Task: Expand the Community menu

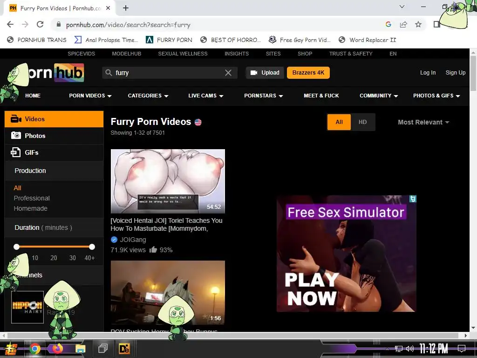Action: [379, 96]
